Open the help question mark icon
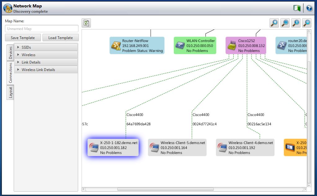The width and height of the screenshot is (317, 196). [x=309, y=8]
